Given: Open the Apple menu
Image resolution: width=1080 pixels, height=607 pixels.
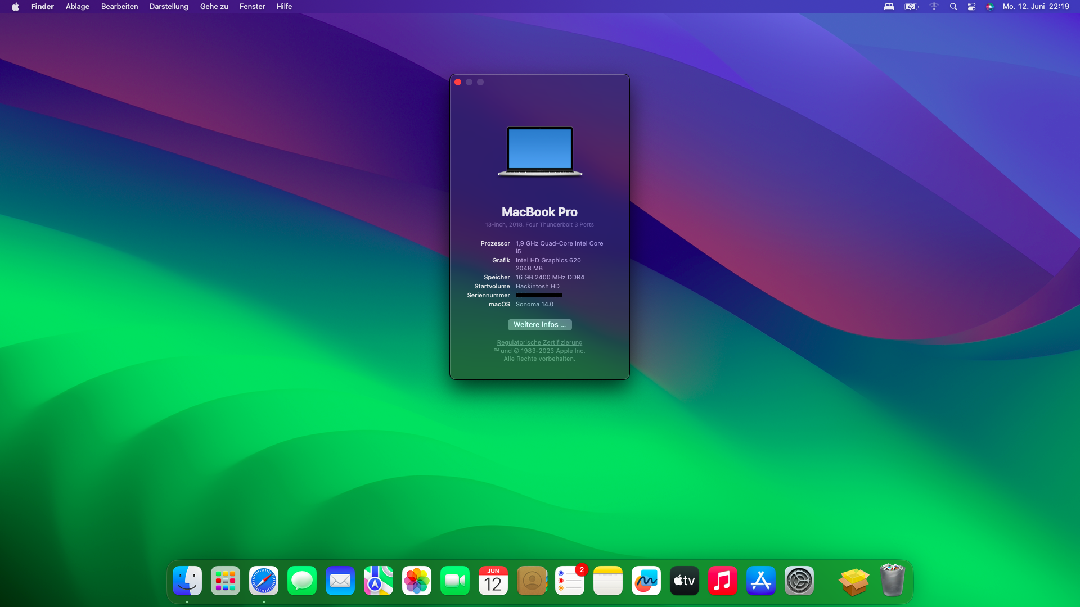Looking at the screenshot, I should click(15, 7).
